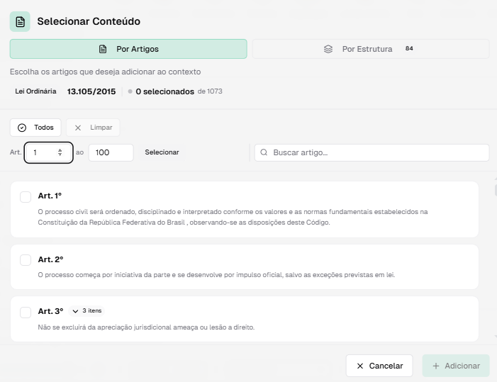This screenshot has height=382, width=497.
Task: Click the document icon in Por Artigos tab
Action: coord(103,49)
